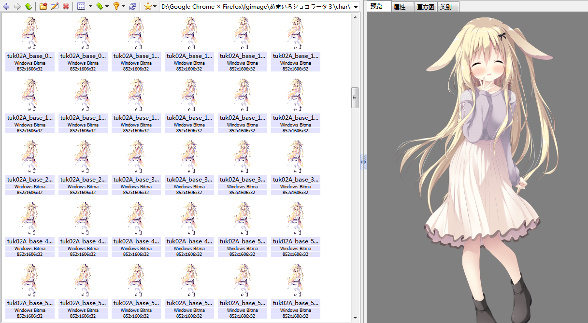Switch to the 预览 tab
Image resolution: width=588 pixels, height=323 pixels.
[379, 6]
